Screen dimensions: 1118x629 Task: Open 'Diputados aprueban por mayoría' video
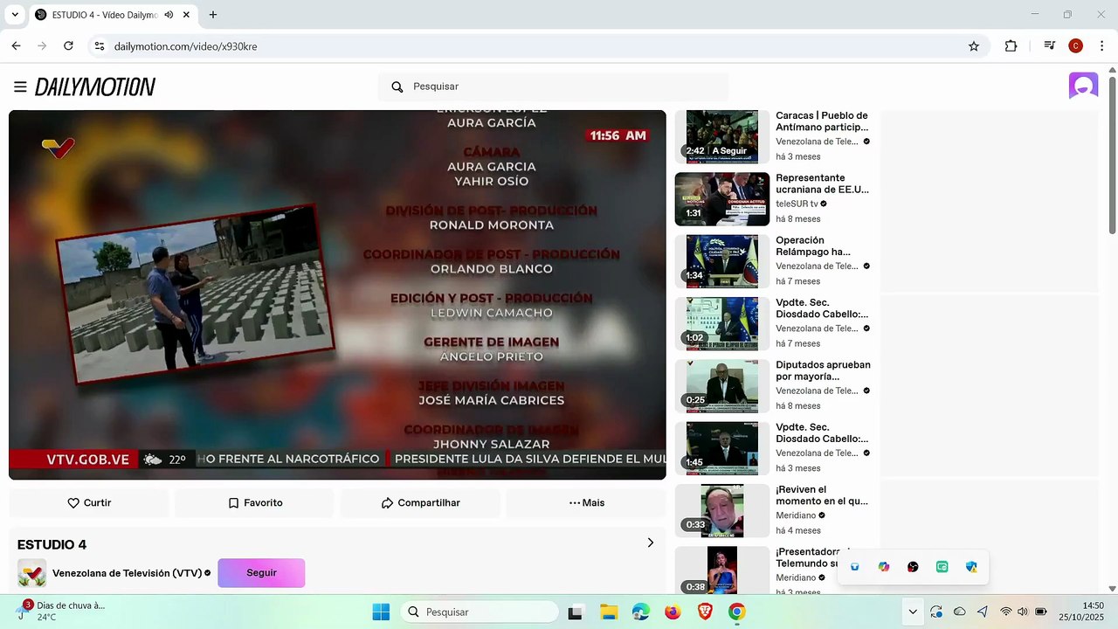click(x=722, y=386)
